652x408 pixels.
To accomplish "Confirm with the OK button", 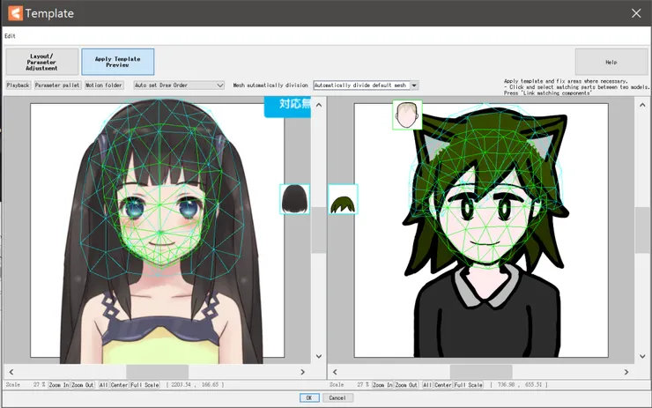I will tap(309, 398).
